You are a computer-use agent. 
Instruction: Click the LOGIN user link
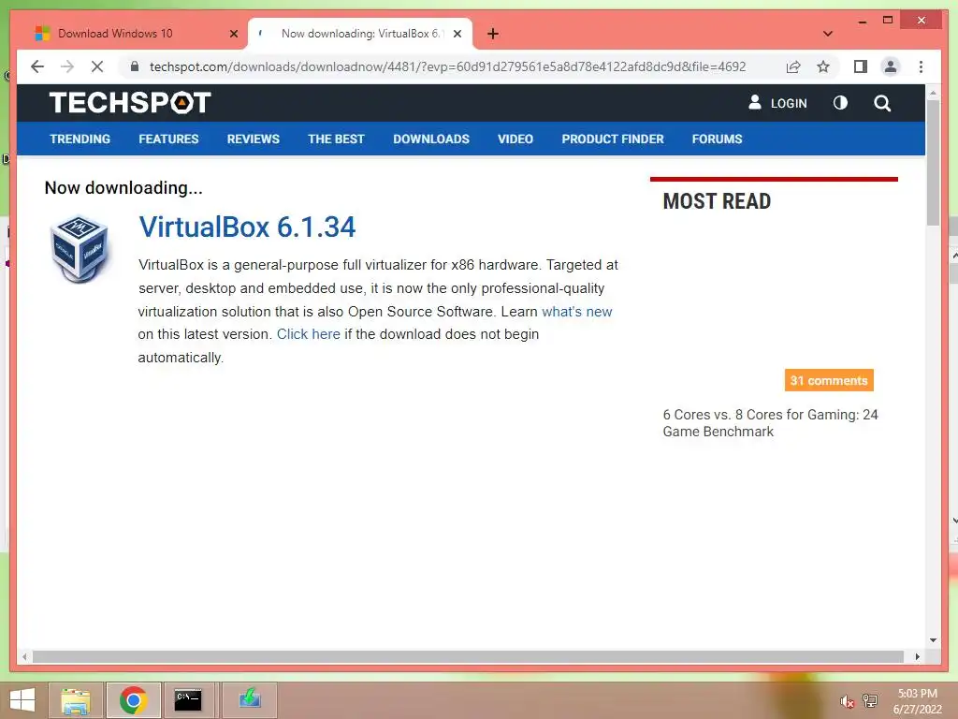[x=777, y=103]
